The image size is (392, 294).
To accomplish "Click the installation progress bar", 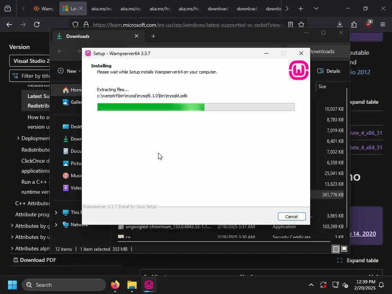I will tap(196, 107).
